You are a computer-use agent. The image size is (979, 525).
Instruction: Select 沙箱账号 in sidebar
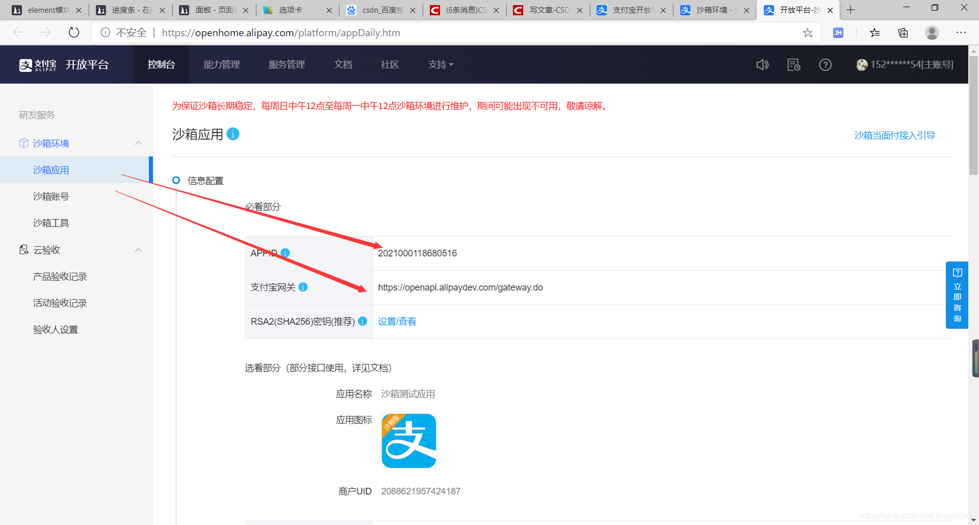51,196
